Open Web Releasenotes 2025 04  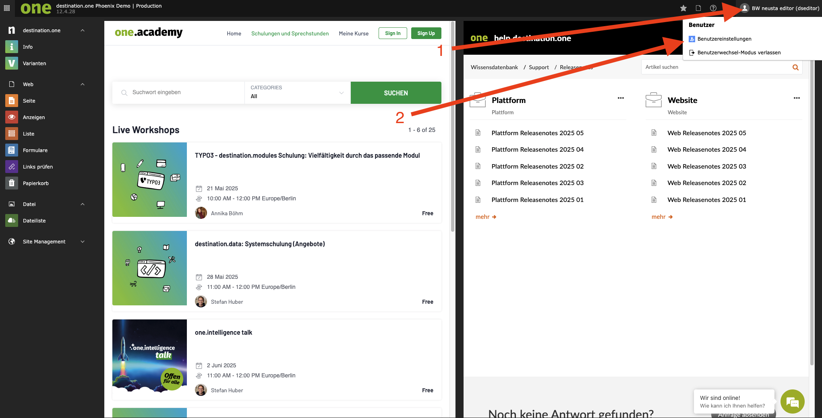[706, 150]
